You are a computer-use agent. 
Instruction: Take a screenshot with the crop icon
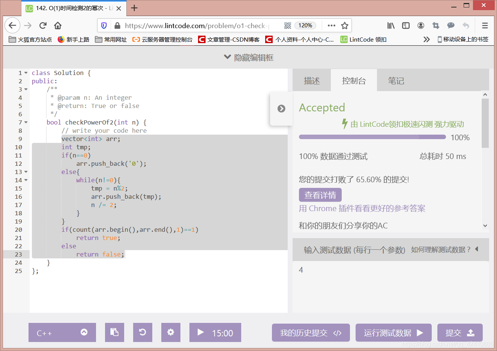pos(435,25)
